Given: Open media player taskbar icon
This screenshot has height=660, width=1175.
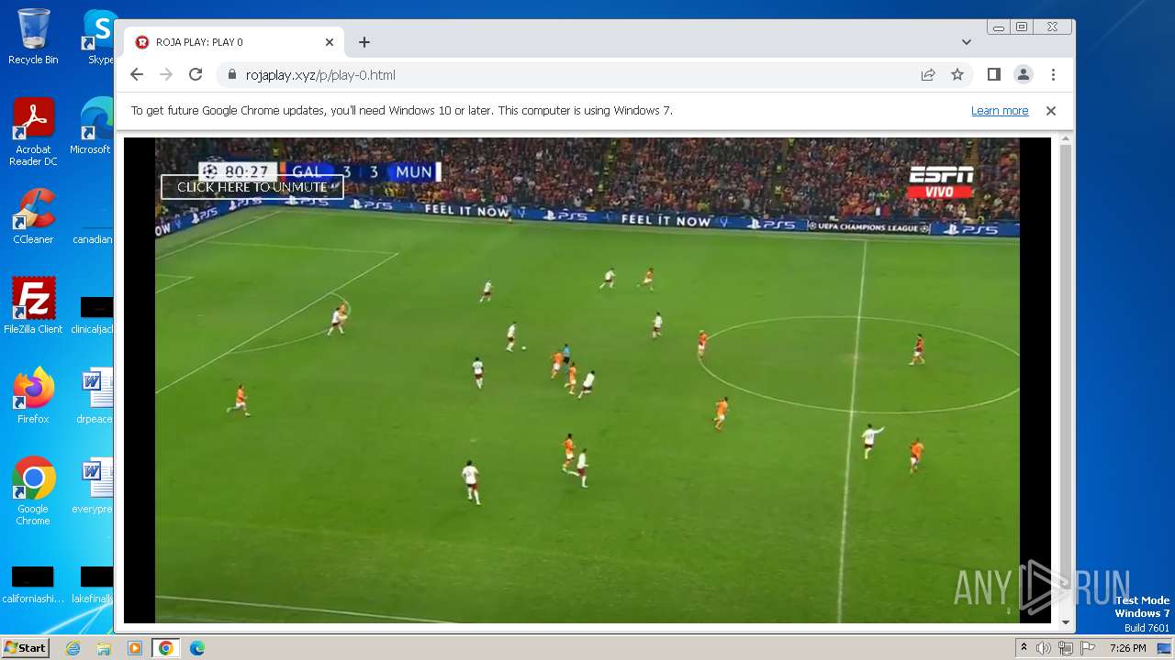Looking at the screenshot, I should (135, 648).
